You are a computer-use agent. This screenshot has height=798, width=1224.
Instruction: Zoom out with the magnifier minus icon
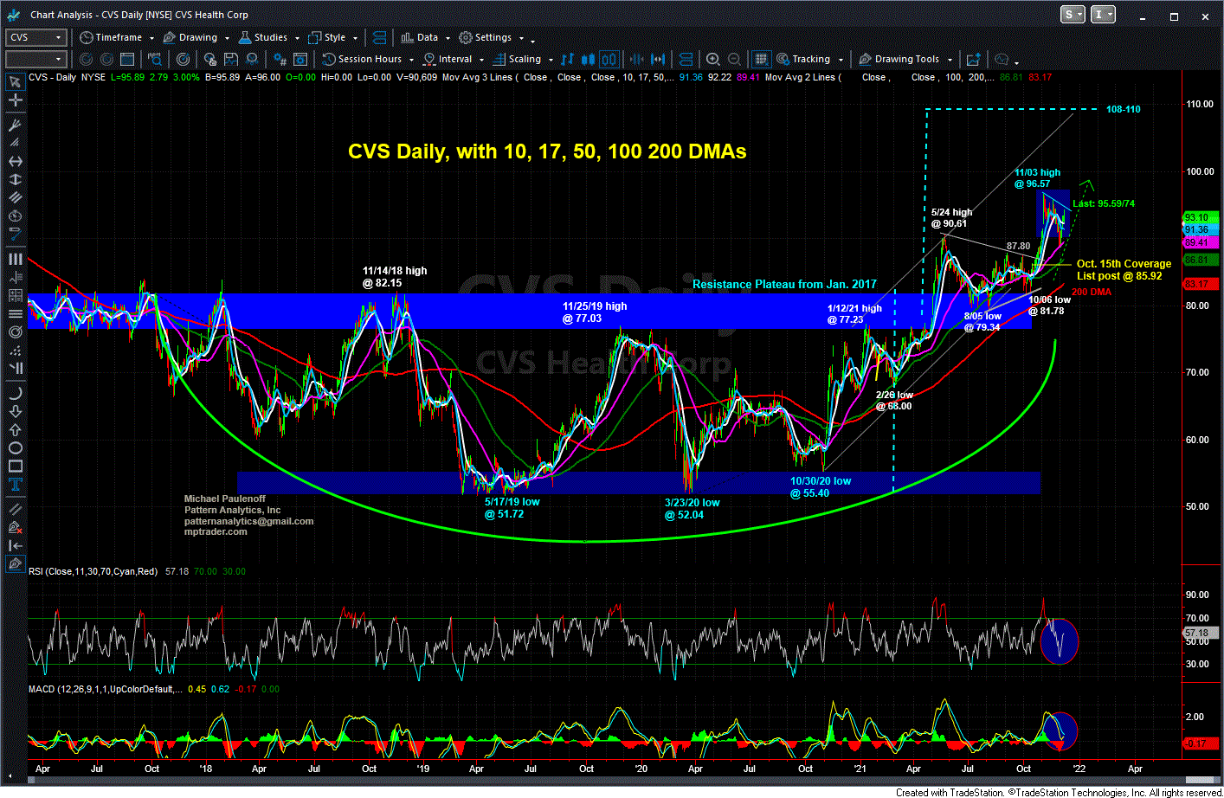click(734, 59)
